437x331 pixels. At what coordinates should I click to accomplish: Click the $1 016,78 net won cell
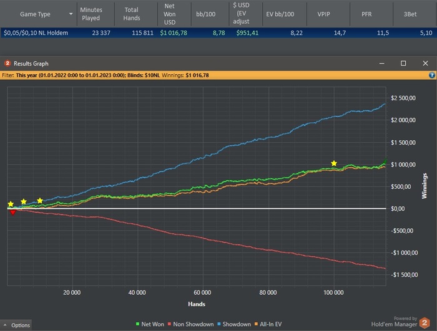(174, 33)
